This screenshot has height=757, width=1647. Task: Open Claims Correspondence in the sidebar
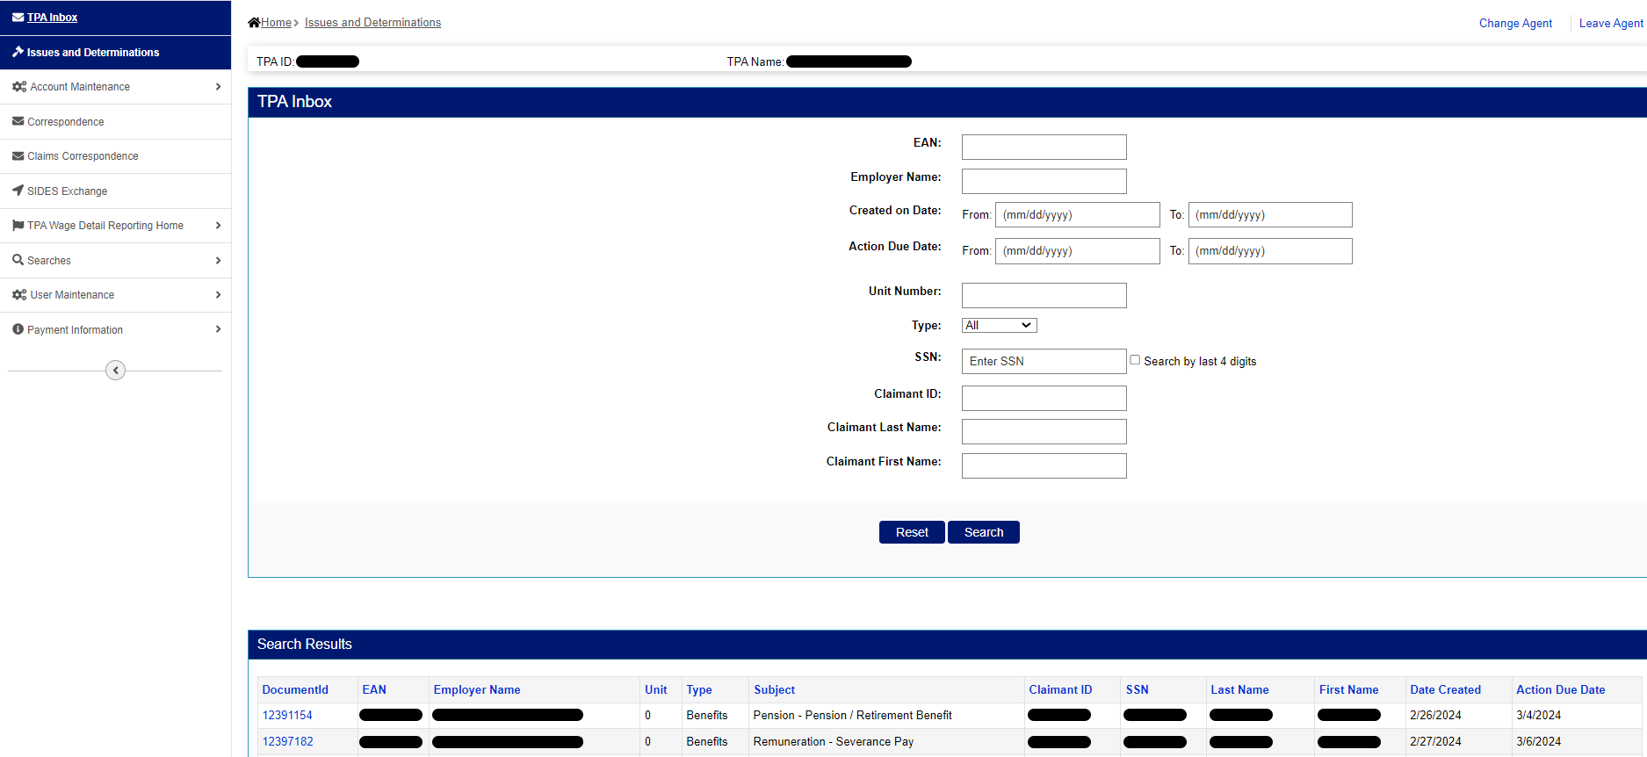coord(83,156)
